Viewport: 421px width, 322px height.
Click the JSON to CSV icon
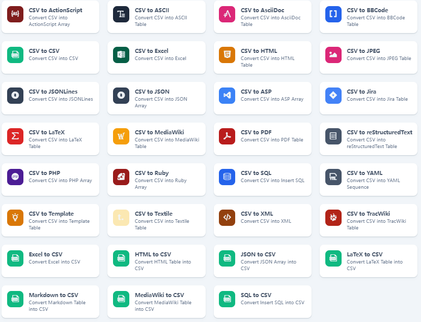tap(227, 258)
